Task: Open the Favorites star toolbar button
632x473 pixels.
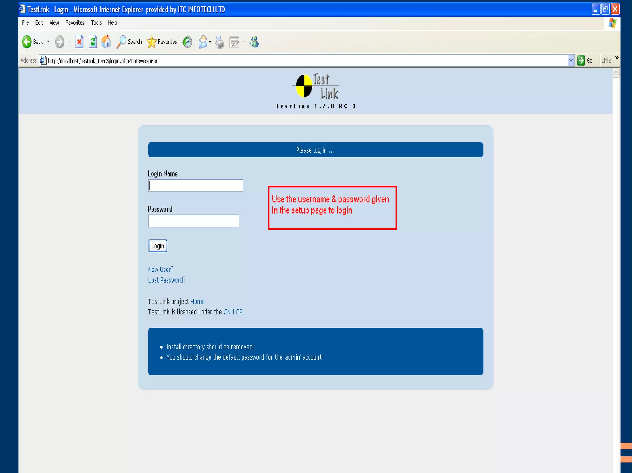Action: pyautogui.click(x=162, y=42)
